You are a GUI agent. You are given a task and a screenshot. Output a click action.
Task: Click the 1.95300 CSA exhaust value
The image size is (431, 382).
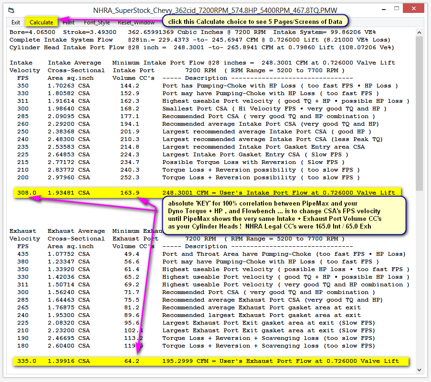69,316
